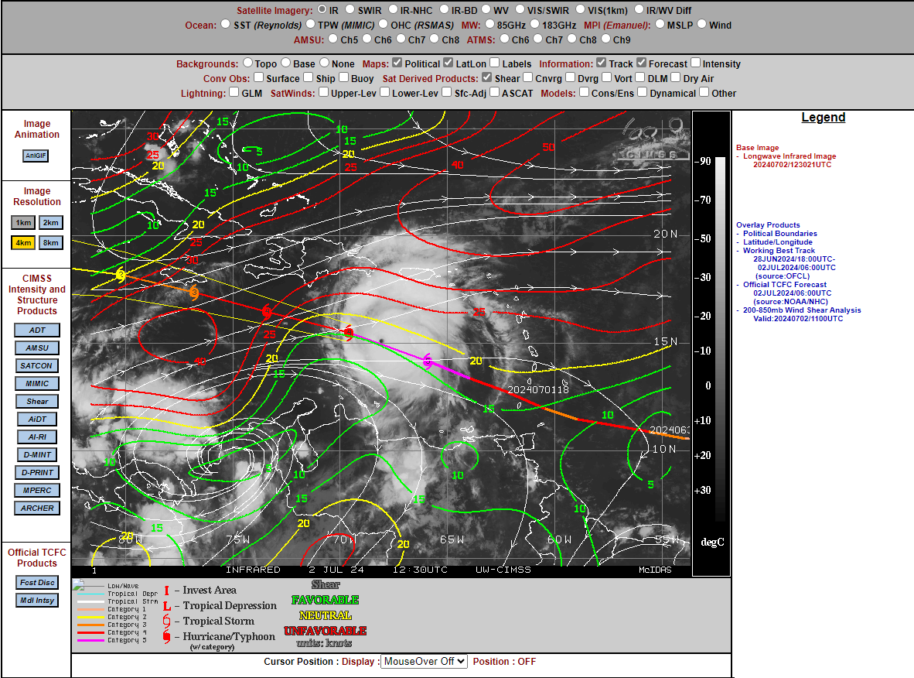Open the AI-RI product

36,437
